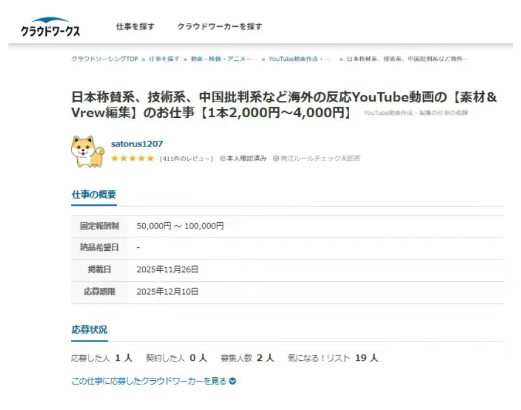The width and height of the screenshot is (521, 410).
Task: Expand この仕事に応募したクラウドワーカーを見る list
Action: pyautogui.click(x=149, y=381)
